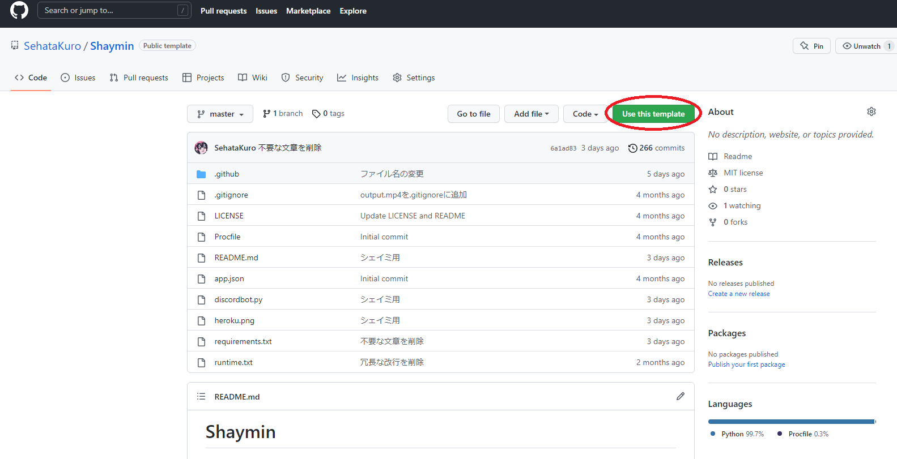The width and height of the screenshot is (897, 459).
Task: Click Use this template button
Action: 653,114
